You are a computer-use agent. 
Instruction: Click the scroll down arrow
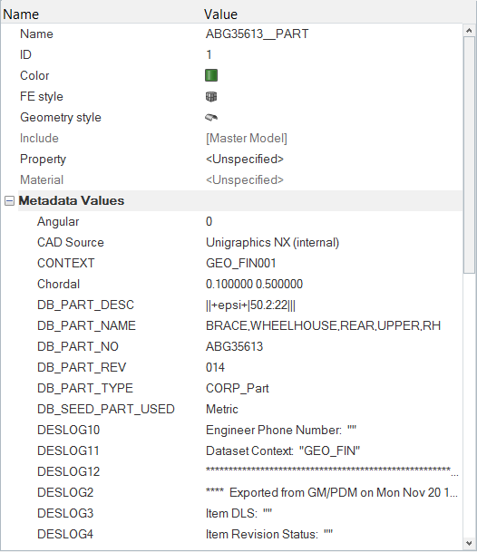click(469, 543)
